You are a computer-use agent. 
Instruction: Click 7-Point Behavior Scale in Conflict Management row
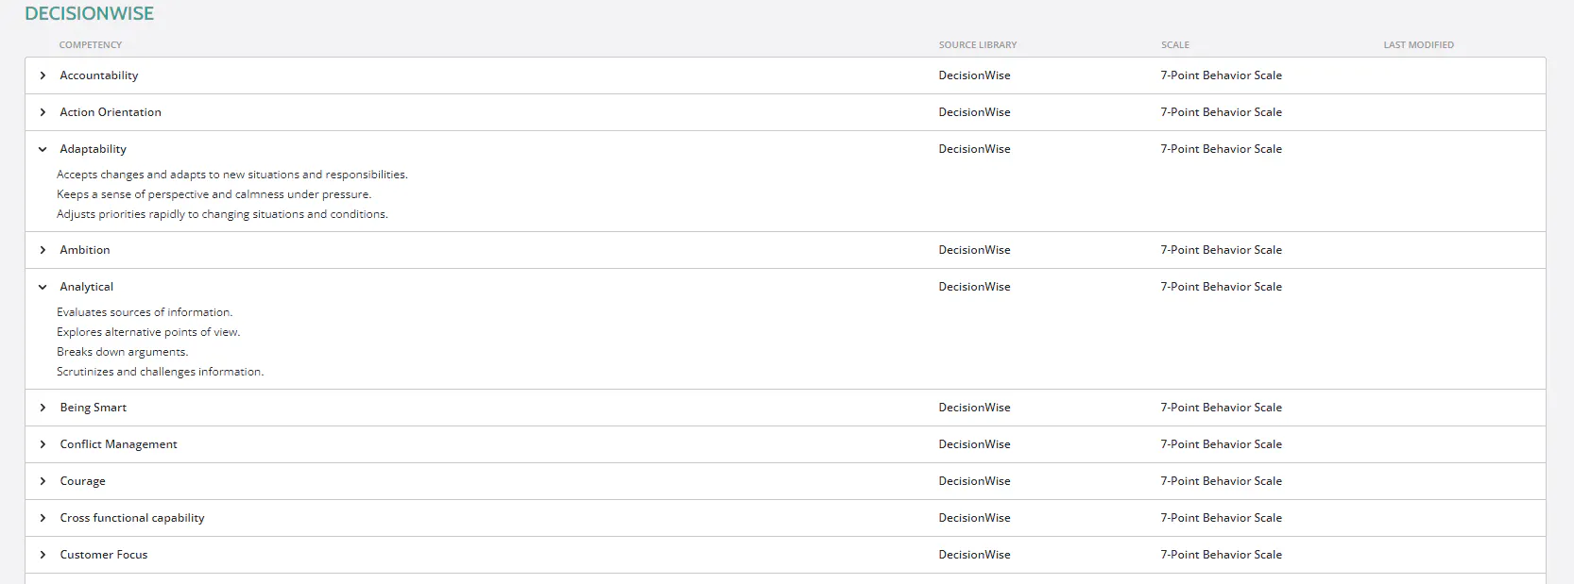pos(1222,444)
